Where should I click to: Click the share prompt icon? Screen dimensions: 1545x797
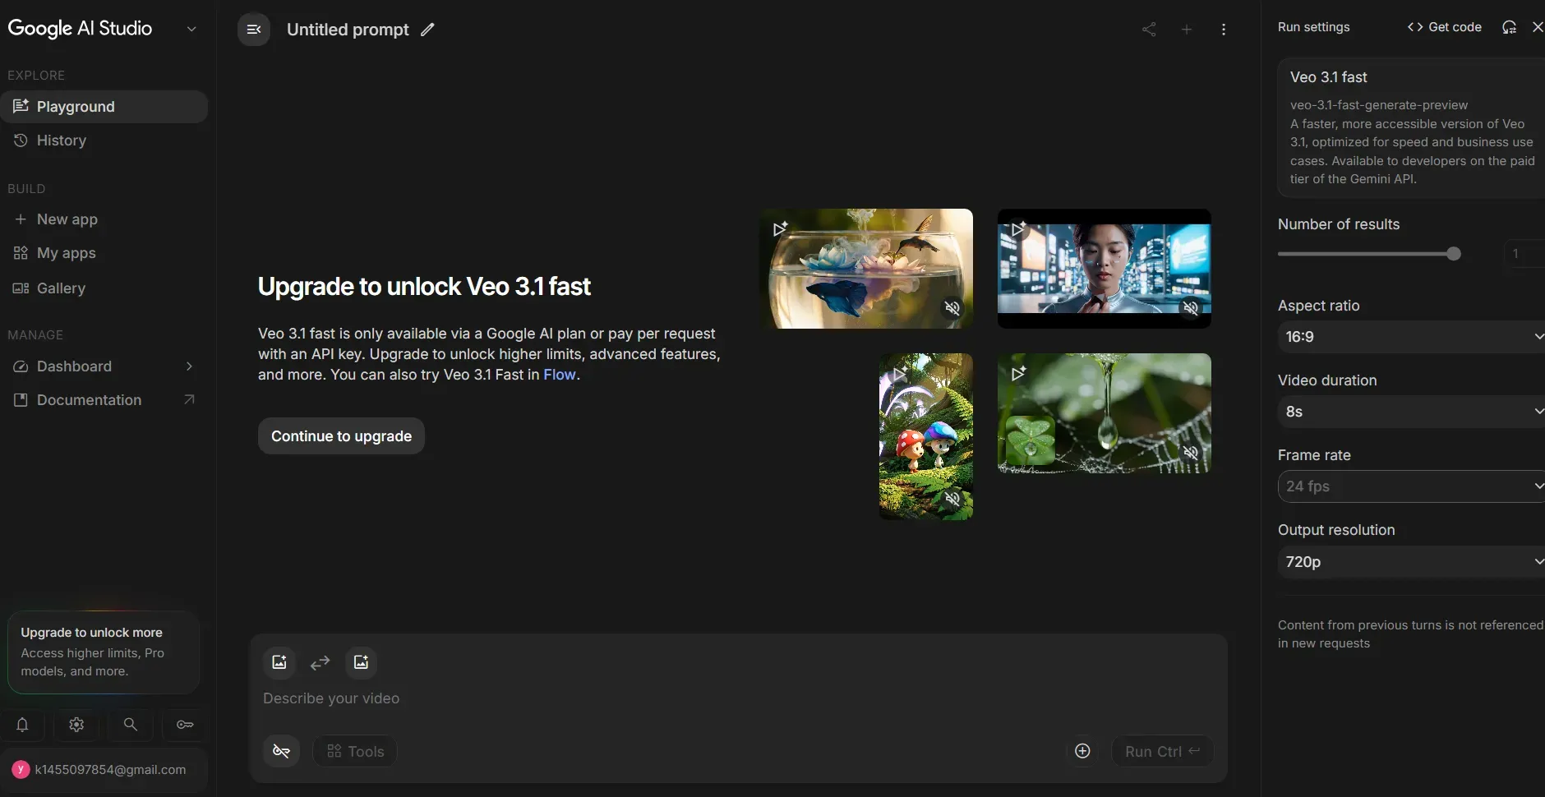[1149, 30]
